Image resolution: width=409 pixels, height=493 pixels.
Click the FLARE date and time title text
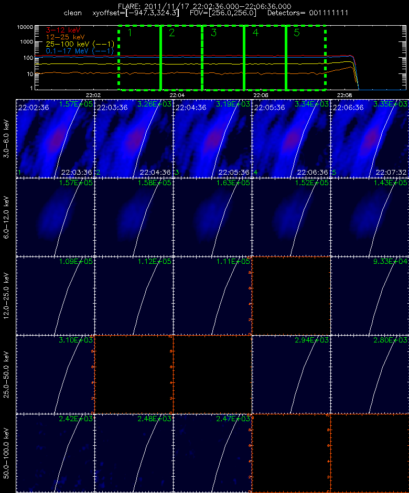(x=204, y=6)
